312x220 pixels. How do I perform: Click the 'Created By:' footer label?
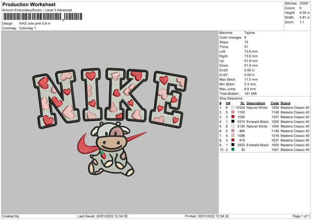tap(11, 216)
